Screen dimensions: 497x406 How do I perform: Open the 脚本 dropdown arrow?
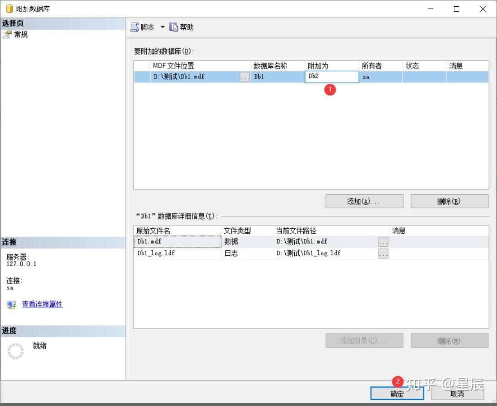pyautogui.click(x=163, y=27)
